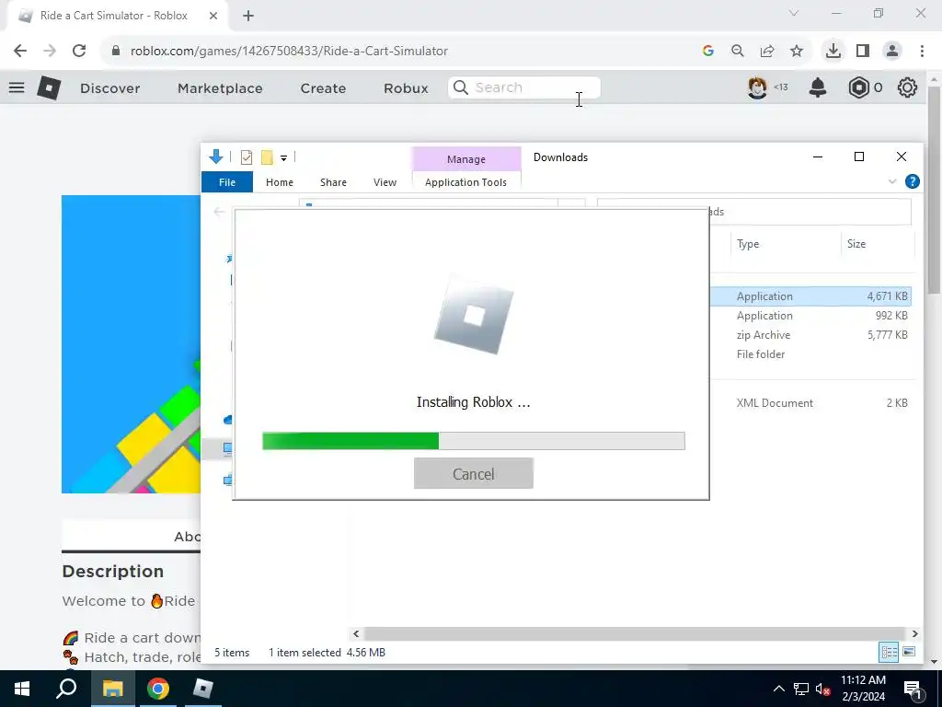Select the File folder row
This screenshot has width=942, height=707.
coord(811,354)
